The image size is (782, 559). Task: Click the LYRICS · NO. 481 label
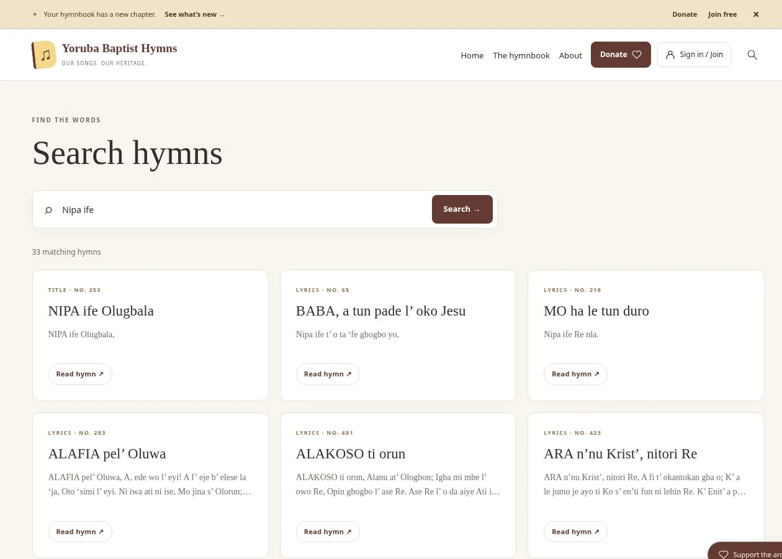click(x=325, y=433)
